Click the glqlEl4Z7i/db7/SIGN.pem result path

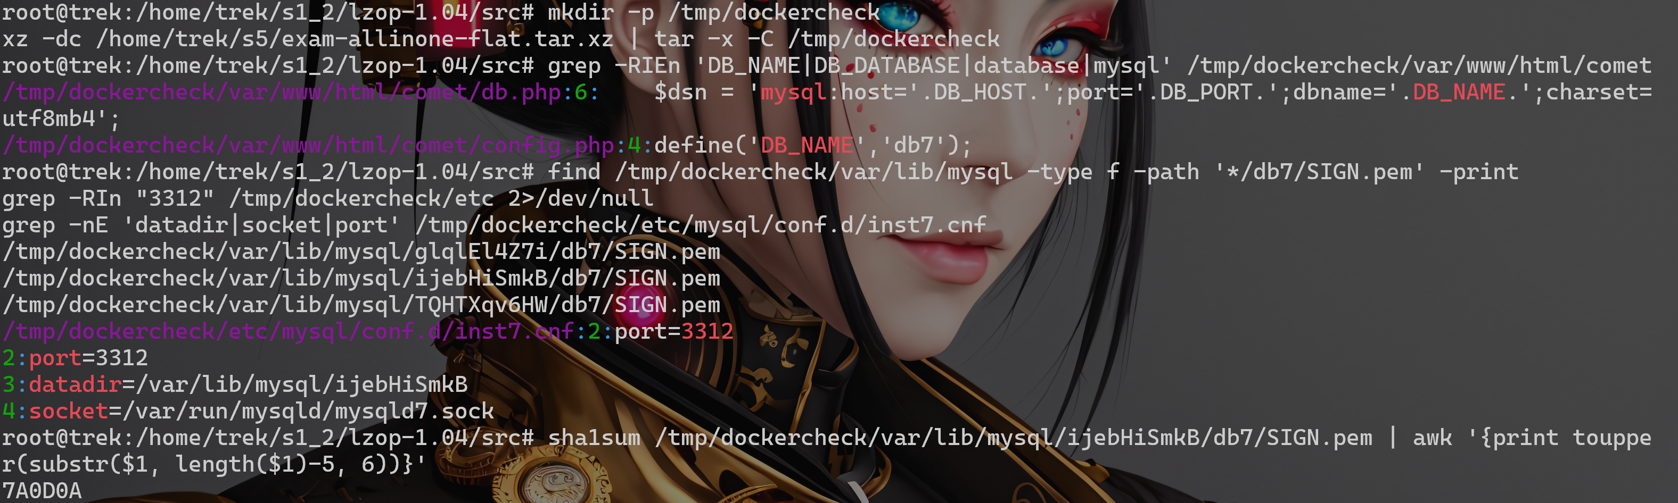click(361, 252)
